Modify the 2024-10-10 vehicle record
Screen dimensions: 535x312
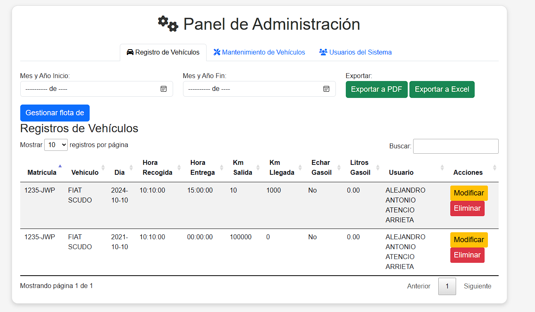(x=468, y=193)
